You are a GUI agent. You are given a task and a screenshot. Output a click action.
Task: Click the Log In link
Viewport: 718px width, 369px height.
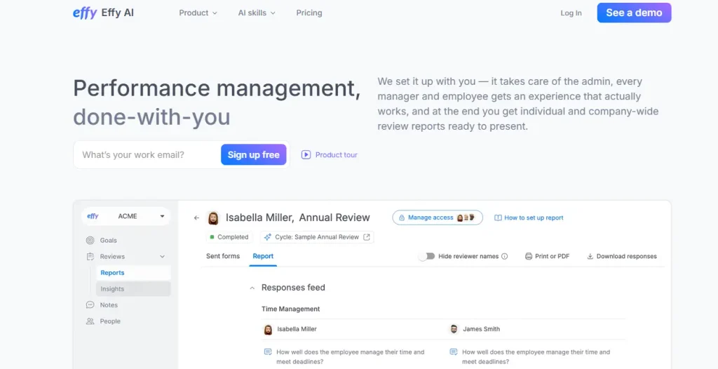[x=571, y=13]
